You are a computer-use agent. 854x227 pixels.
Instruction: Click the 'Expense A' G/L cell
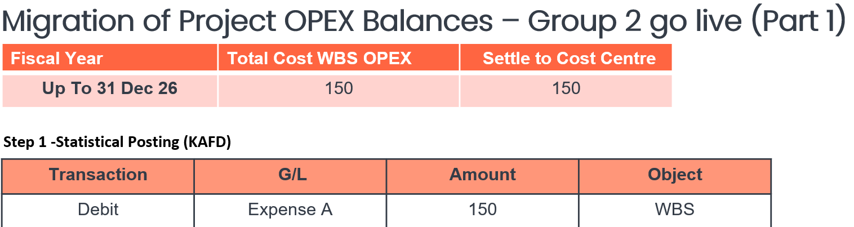click(x=290, y=210)
